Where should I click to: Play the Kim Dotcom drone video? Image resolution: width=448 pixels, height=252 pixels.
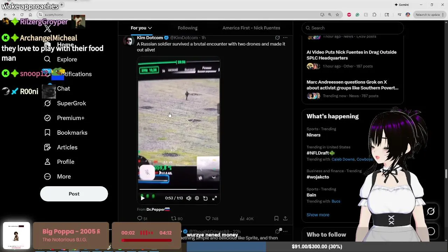(142, 198)
